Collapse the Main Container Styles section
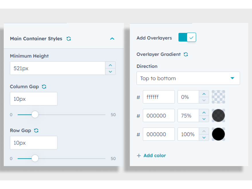Viewport: 252px width, 189px height. [x=112, y=39]
